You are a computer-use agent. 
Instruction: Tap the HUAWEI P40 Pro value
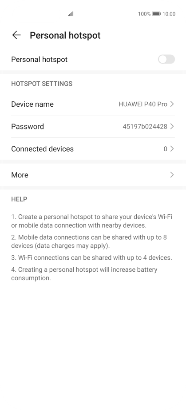(x=142, y=104)
